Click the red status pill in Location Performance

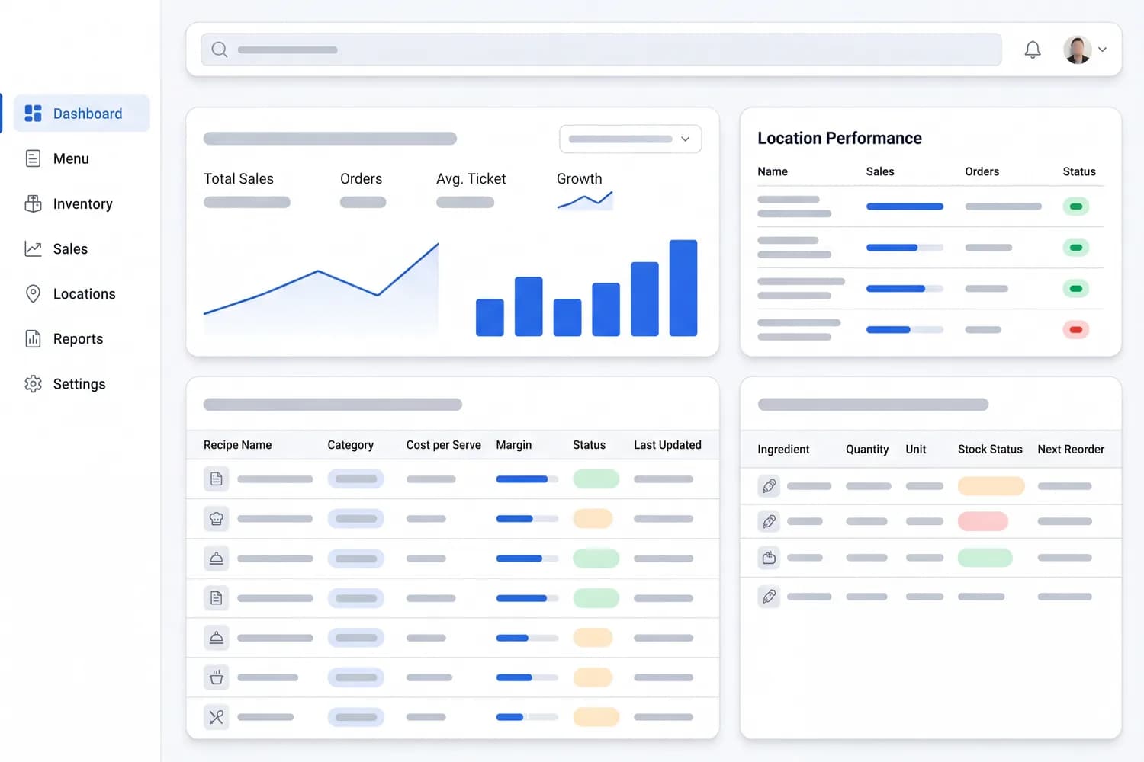(1076, 330)
